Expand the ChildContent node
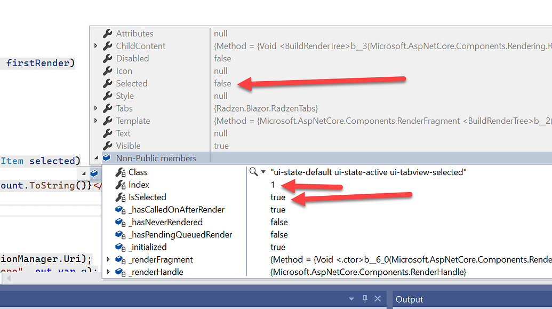Viewport: 552px width, 309px height. pyautogui.click(x=96, y=46)
